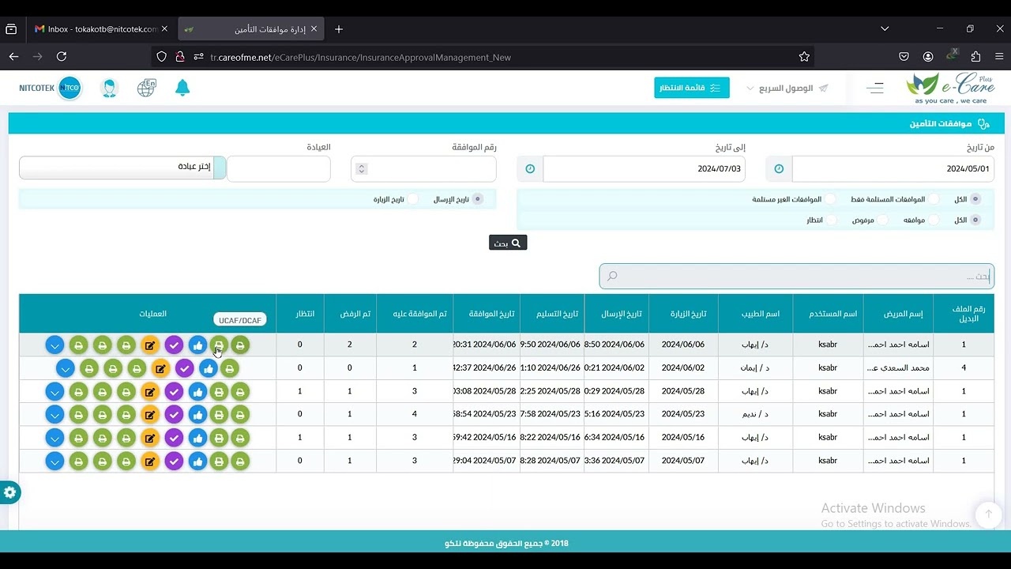Click purple checkmark icon in the 2024/06/02 row
This screenshot has width=1011, height=569.
(x=184, y=368)
